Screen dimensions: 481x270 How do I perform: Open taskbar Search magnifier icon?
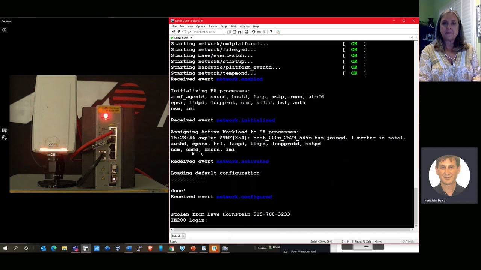[x=16, y=248]
